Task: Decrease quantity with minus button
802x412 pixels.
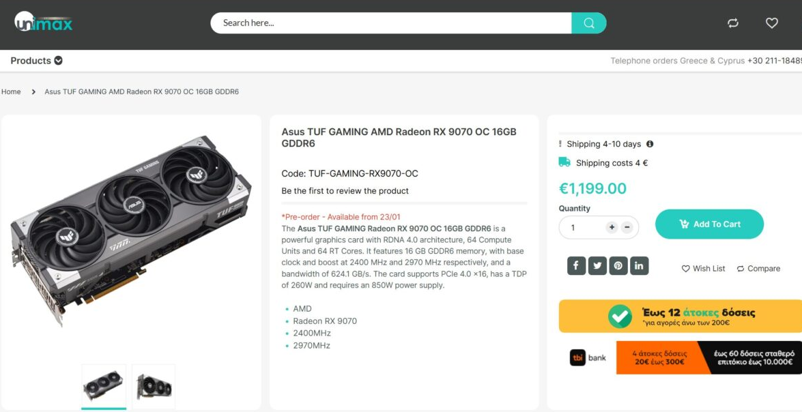Action: coord(627,227)
